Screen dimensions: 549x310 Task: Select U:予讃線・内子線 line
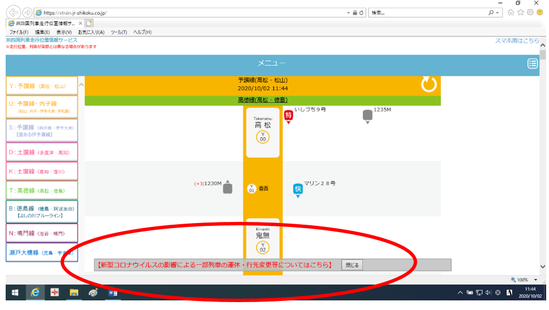point(42,107)
